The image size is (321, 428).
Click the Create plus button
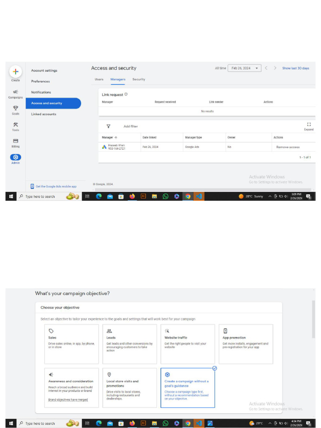pyautogui.click(x=15, y=72)
